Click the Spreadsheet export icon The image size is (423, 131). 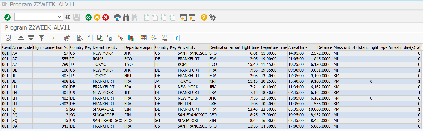80,38
